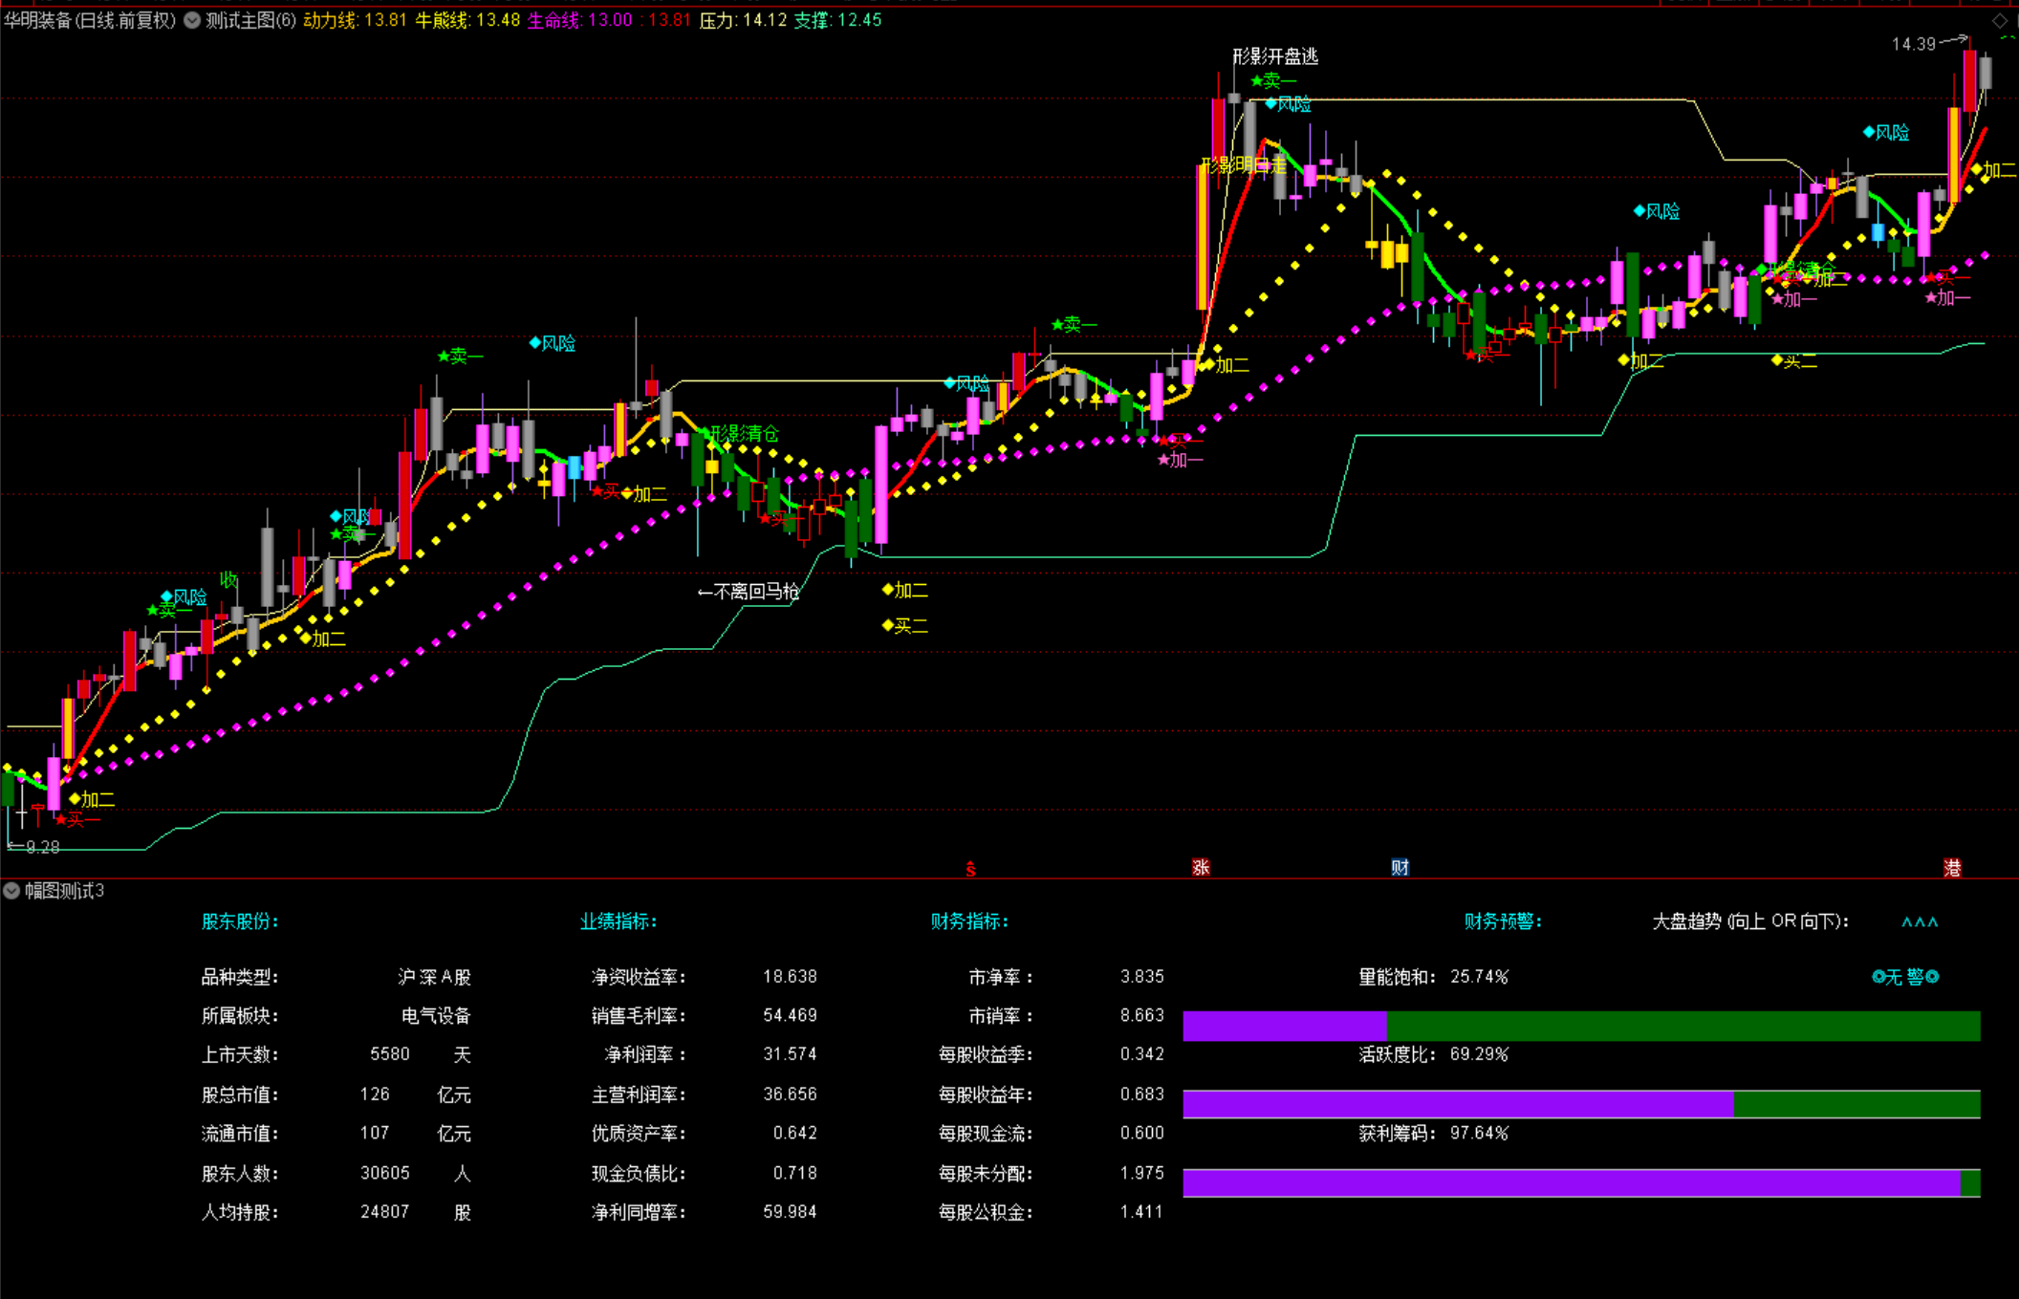Click the 形影开盘逃 signal label
The image size is (2019, 1299).
point(1274,56)
